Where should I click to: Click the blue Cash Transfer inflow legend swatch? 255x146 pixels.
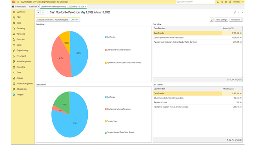coord(106,37)
